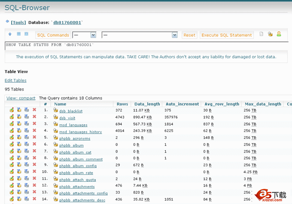
Task: Click the Data_length column header
Action: (147, 104)
